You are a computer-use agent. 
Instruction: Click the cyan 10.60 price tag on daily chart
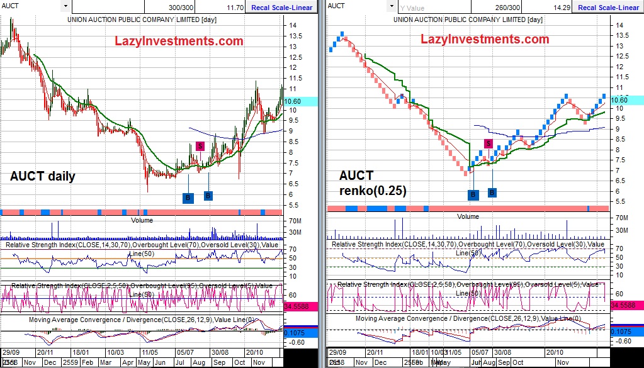[293, 100]
